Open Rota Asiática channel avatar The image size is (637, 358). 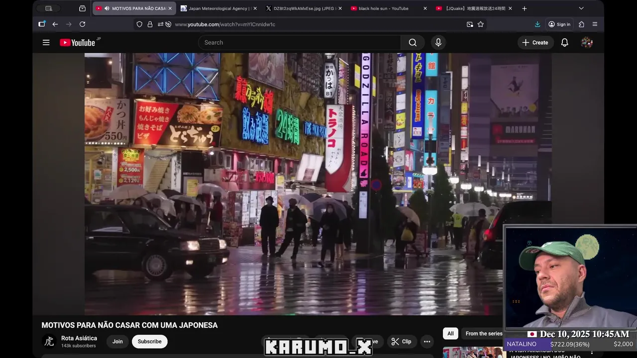click(x=49, y=342)
